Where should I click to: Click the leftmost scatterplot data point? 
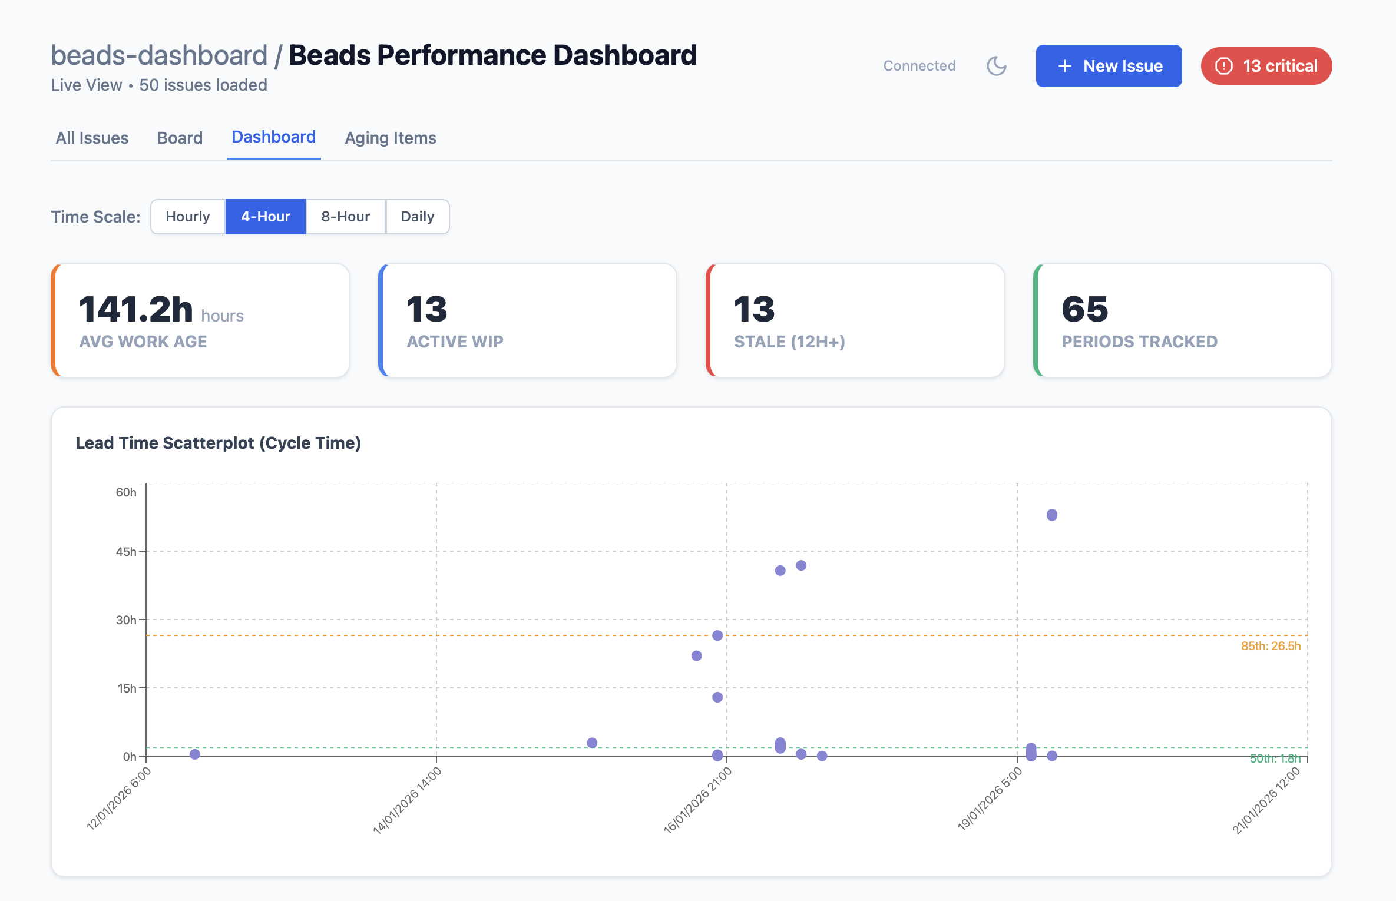195,754
